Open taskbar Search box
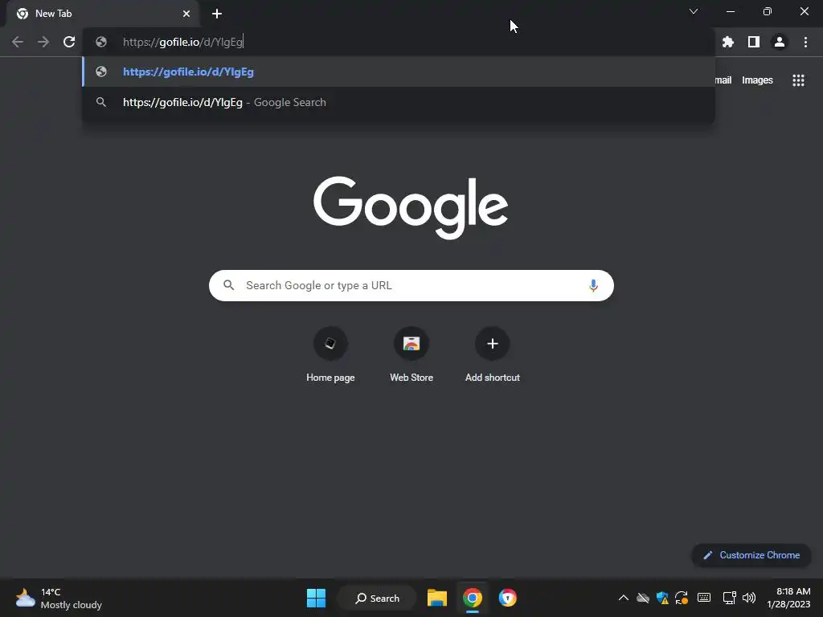823x617 pixels. click(x=377, y=598)
